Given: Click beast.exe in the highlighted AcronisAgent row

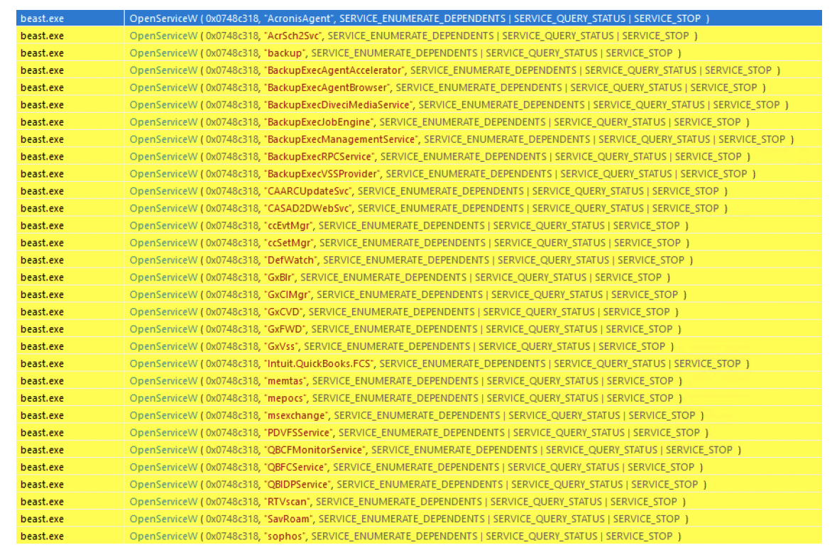Looking at the screenshot, I should [43, 18].
